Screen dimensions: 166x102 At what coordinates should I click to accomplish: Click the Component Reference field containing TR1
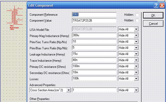pos(94,15)
